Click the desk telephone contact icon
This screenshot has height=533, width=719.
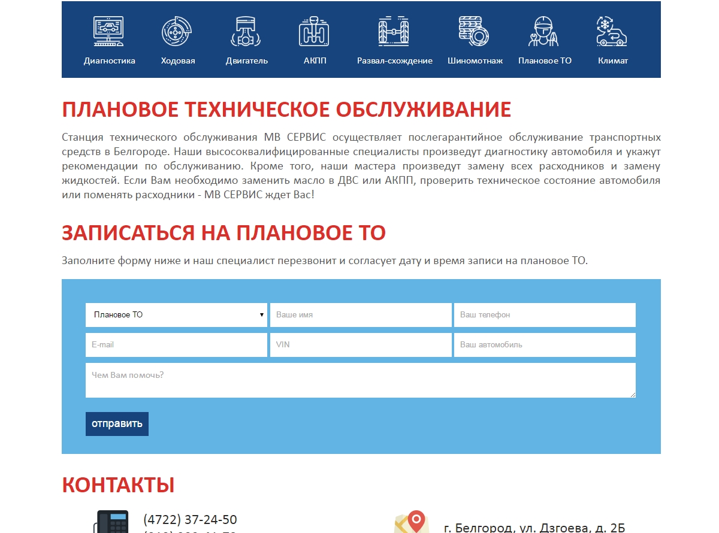pos(111,522)
